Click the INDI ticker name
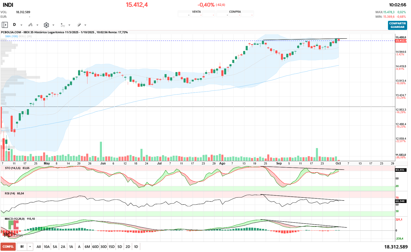 pos(8,5)
